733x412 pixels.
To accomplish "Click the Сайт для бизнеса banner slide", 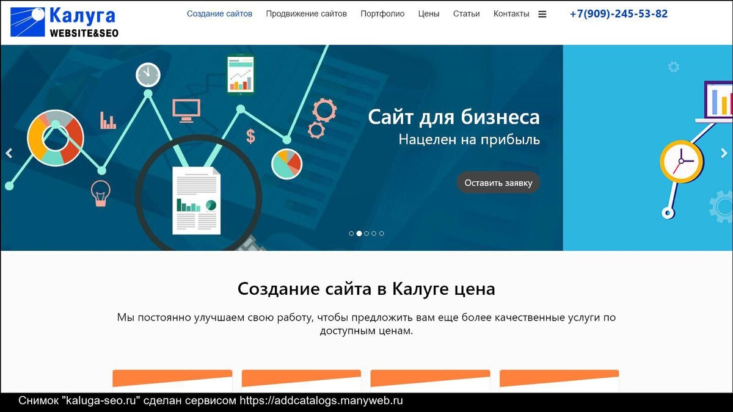I will pyautogui.click(x=454, y=117).
